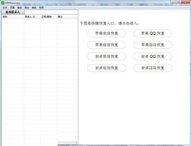Image resolution: width=191 pixels, height=146 pixels.
Task: Click the 查找联系人 button
Action: [x=13, y=12]
